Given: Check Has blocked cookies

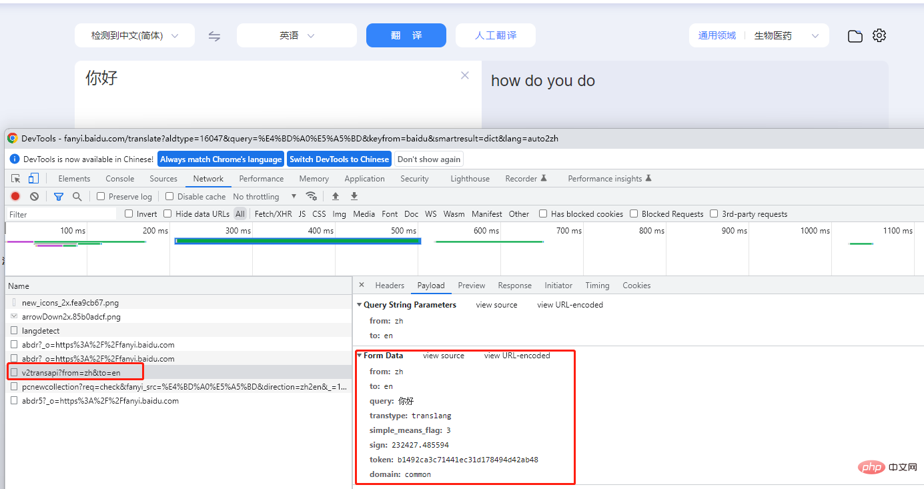Looking at the screenshot, I should (543, 214).
